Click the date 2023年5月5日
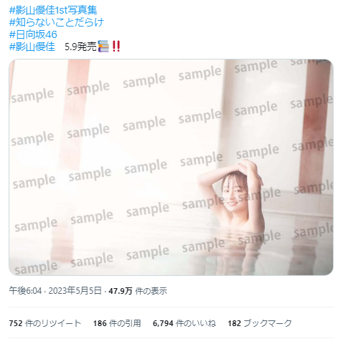This screenshot has height=339, width=338. coord(75,291)
